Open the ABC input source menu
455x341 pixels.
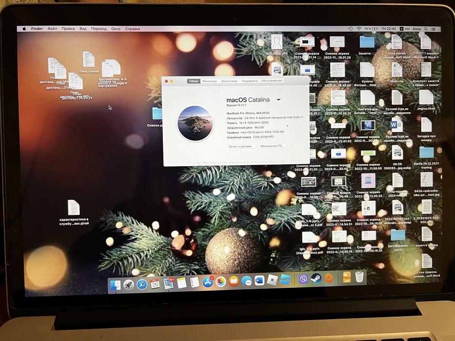coord(405,29)
